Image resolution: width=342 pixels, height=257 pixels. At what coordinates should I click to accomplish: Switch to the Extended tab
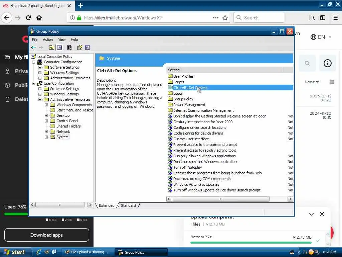tap(107, 205)
